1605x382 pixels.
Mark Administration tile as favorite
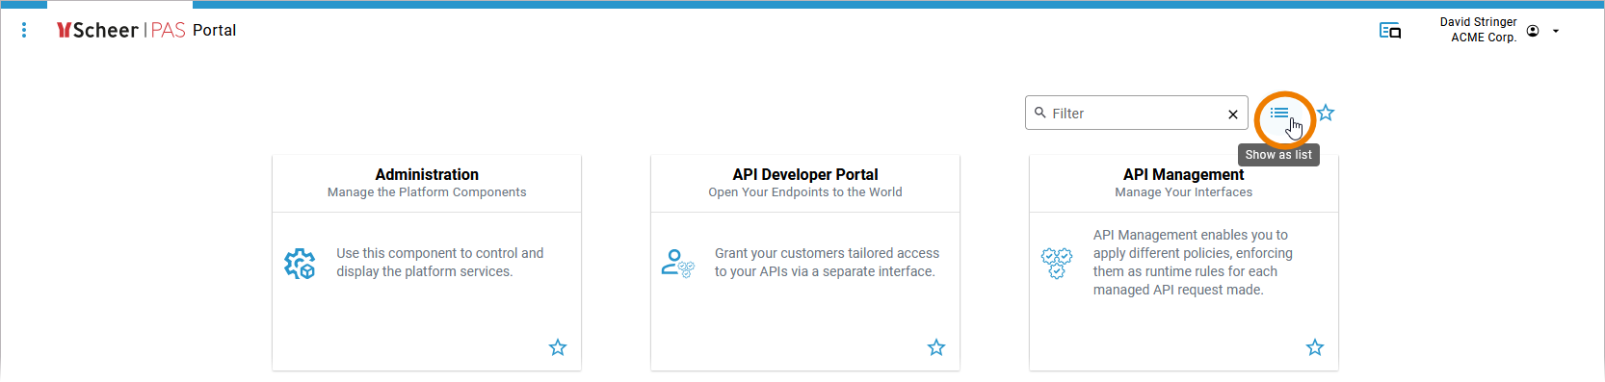(558, 347)
